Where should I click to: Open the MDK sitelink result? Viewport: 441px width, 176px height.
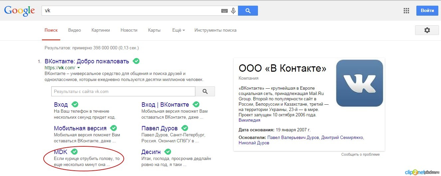coord(61,152)
